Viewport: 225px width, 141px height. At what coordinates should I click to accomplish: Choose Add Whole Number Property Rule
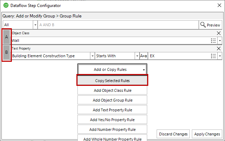pos(112,138)
